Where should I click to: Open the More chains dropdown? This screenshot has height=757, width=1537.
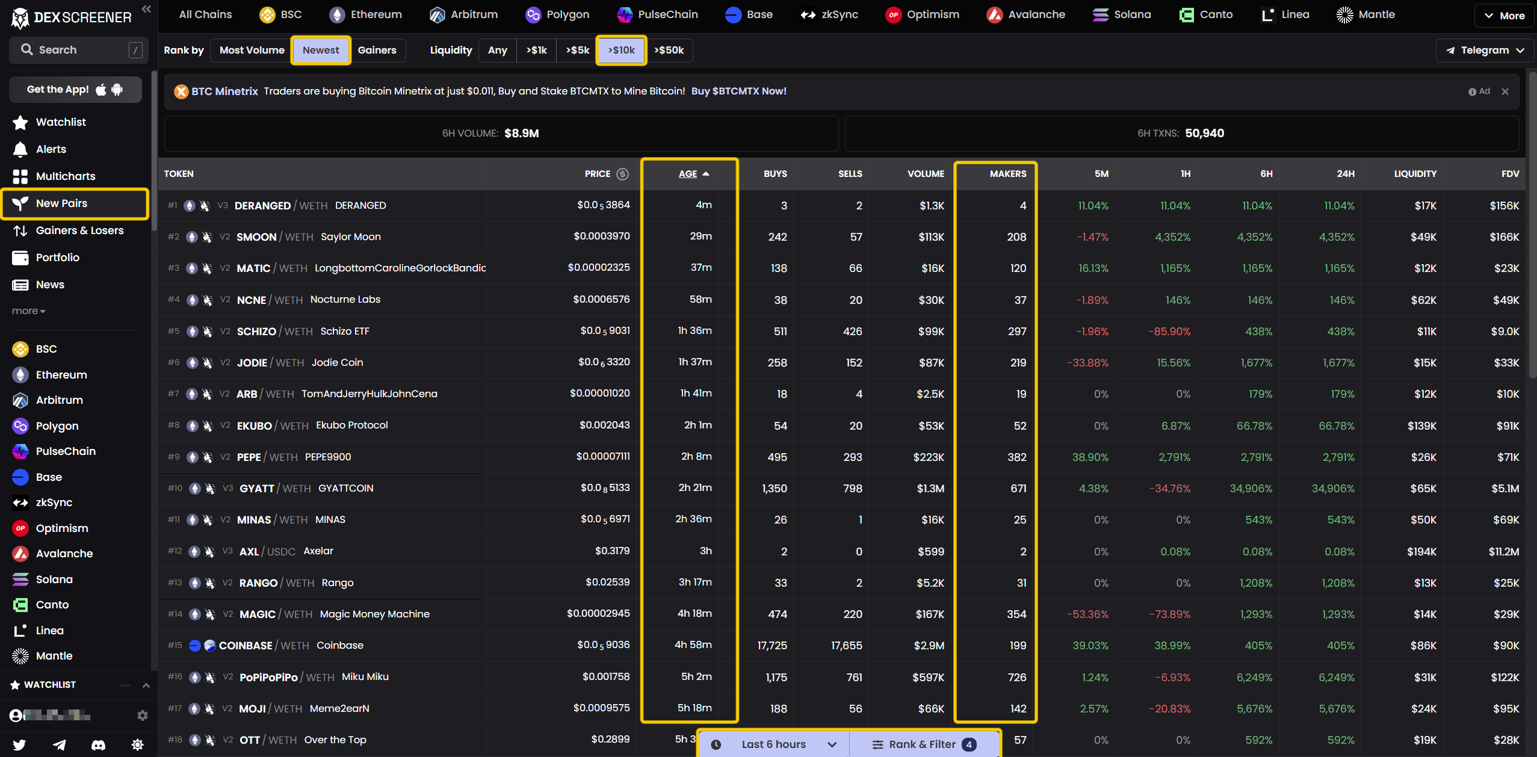1504,16
